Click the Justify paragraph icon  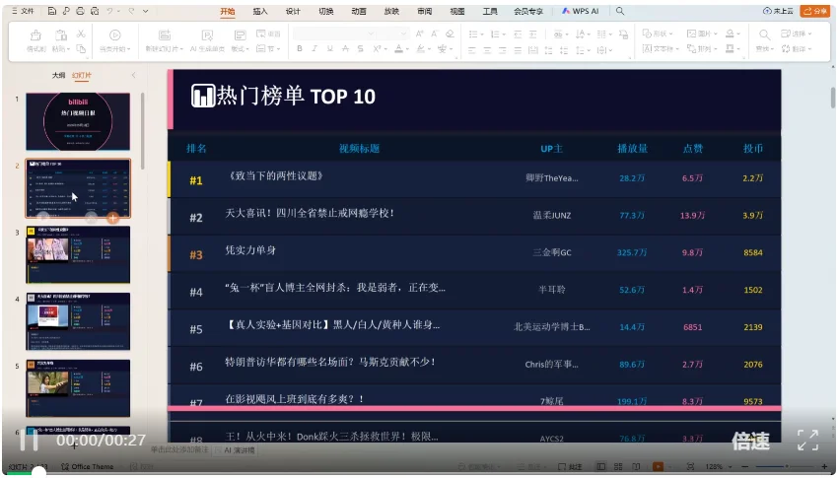pyautogui.click(x=518, y=49)
